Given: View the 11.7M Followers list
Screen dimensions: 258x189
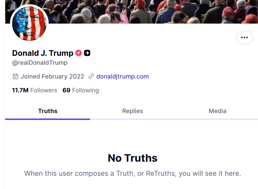Looking at the screenshot, I should [35, 90].
